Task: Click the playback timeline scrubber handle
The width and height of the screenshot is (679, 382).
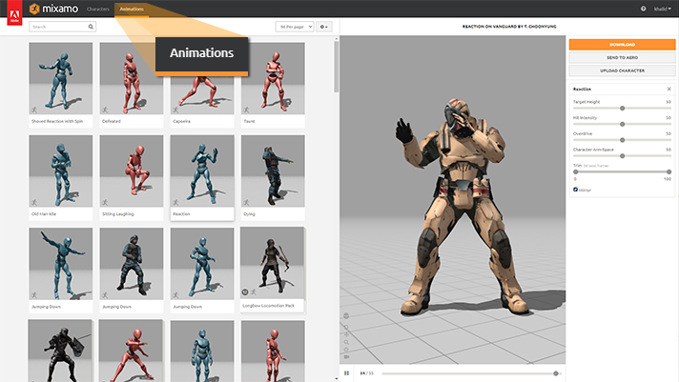Action: click(x=556, y=373)
